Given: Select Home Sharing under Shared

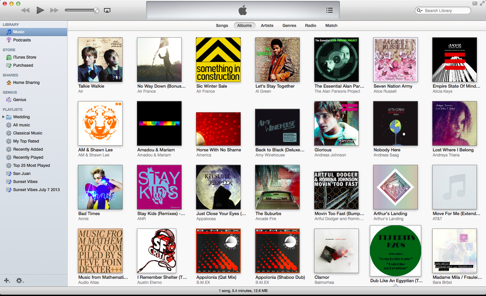Looking at the screenshot, I should click(25, 82).
